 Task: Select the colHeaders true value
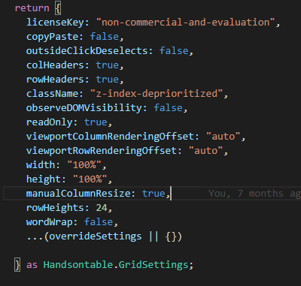(108, 65)
